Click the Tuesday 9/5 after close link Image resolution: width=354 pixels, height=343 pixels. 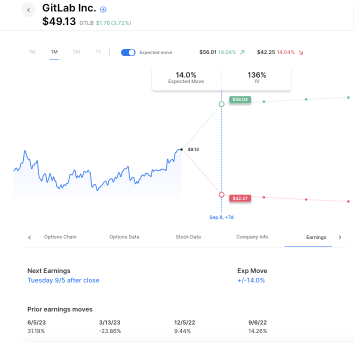click(x=63, y=280)
